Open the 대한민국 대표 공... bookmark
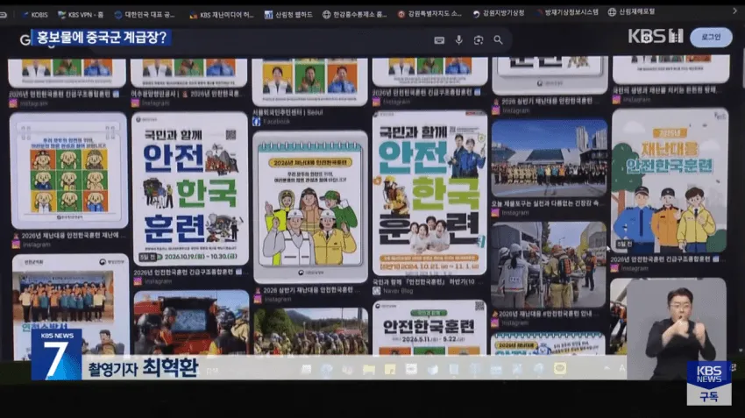 click(x=145, y=15)
